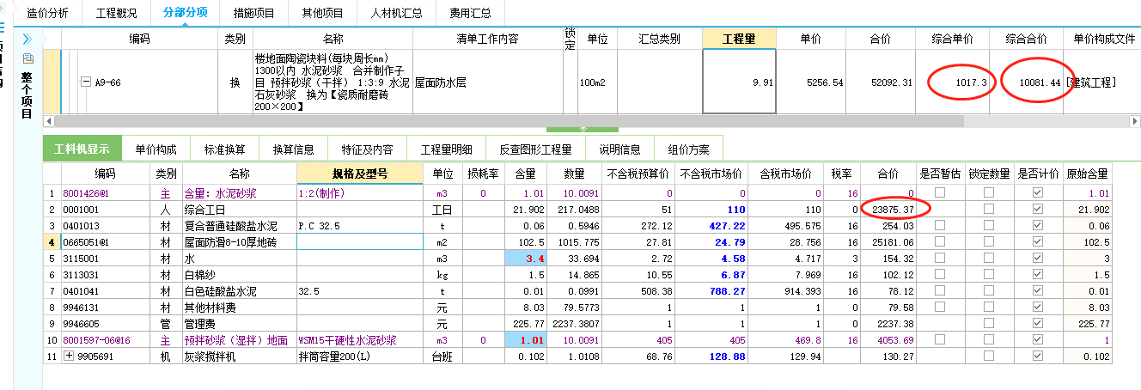Click the 综合单价 column header
This screenshot has width=1141, height=390.
pyautogui.click(x=952, y=39)
